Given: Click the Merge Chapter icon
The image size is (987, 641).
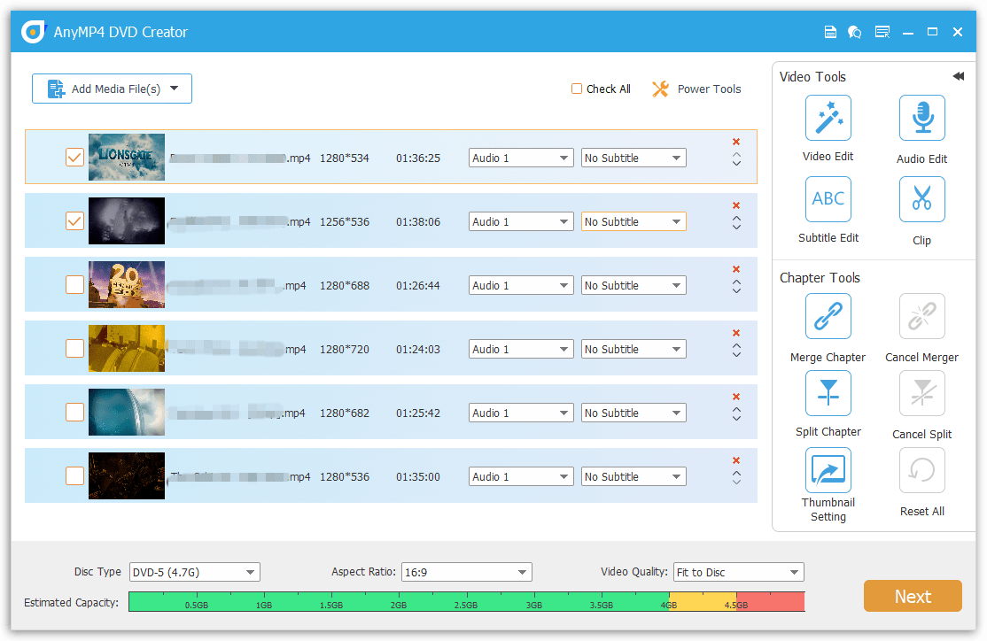Looking at the screenshot, I should coord(828,316).
